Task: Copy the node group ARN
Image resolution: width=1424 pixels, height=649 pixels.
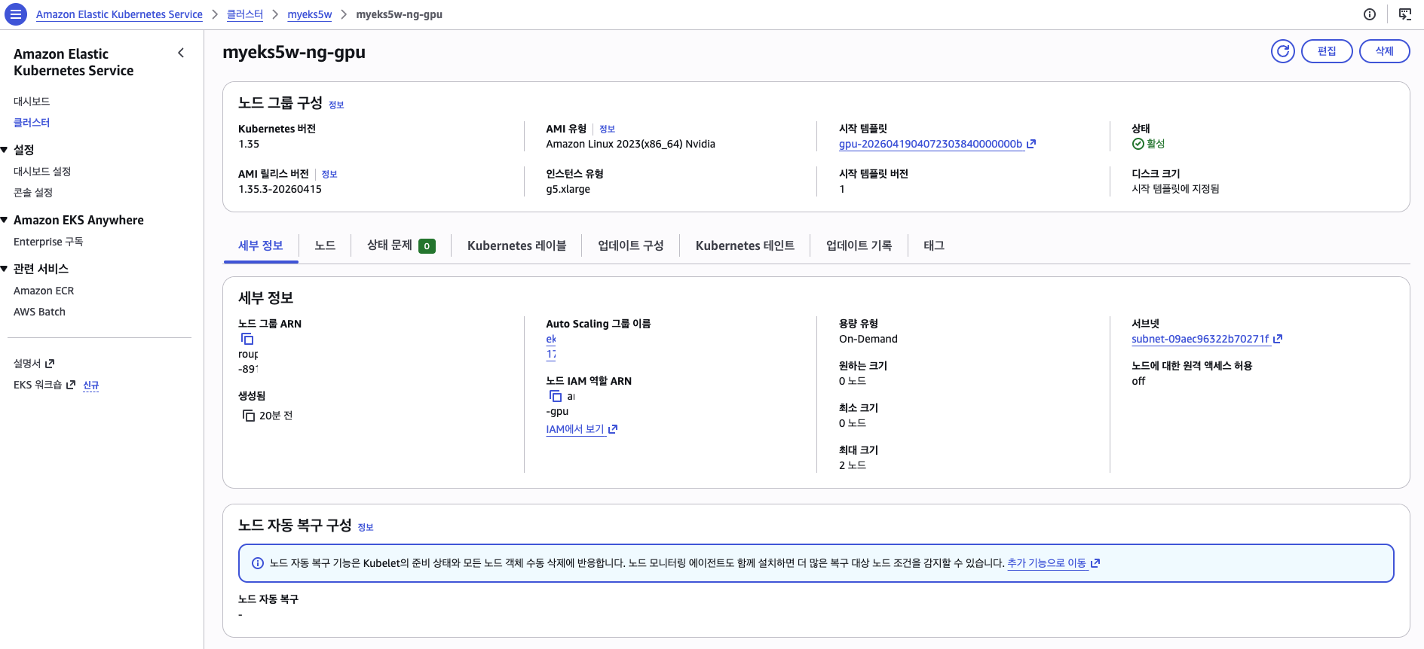Action: click(247, 339)
